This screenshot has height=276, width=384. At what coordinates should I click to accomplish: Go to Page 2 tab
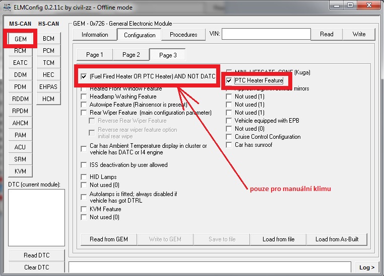click(x=131, y=55)
